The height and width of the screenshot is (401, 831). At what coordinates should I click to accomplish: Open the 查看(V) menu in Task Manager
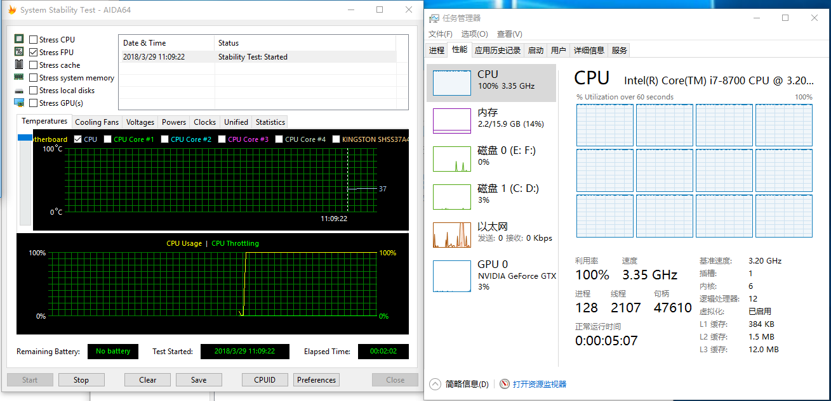pyautogui.click(x=510, y=34)
